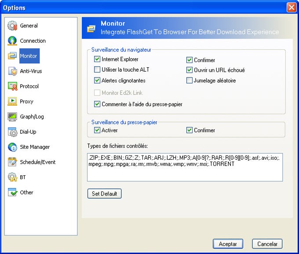This screenshot has width=299, height=254.
Task: Enable Utiliser la touche ALT
Action: tap(97, 70)
